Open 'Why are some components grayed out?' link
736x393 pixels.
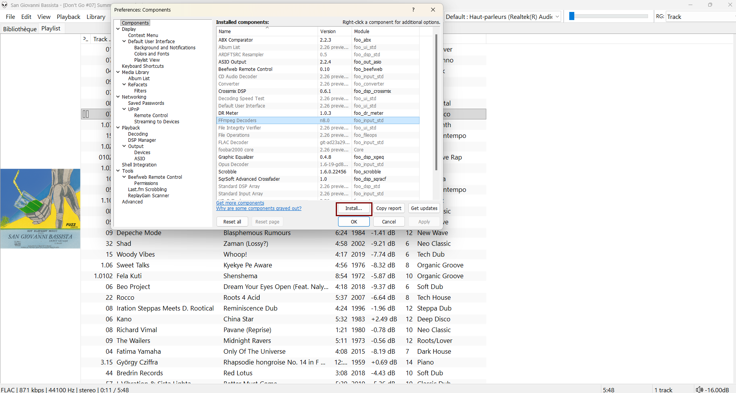tap(259, 208)
